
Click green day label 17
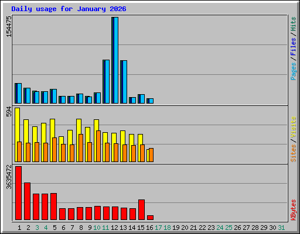[158, 228]
